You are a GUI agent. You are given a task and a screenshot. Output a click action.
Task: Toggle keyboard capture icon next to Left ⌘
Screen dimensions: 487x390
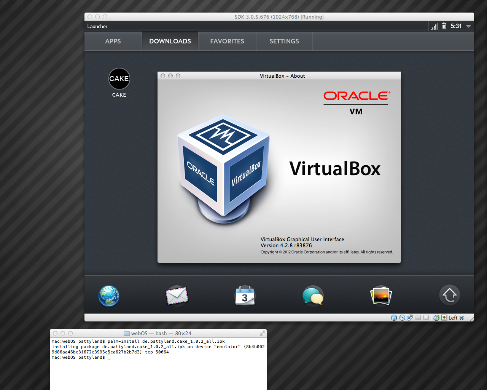[x=444, y=317]
